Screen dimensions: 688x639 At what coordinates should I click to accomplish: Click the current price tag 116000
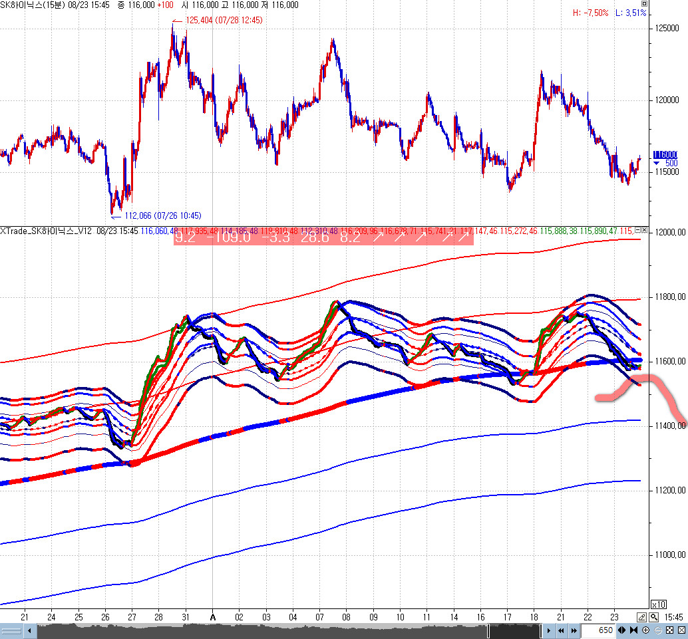click(x=665, y=154)
